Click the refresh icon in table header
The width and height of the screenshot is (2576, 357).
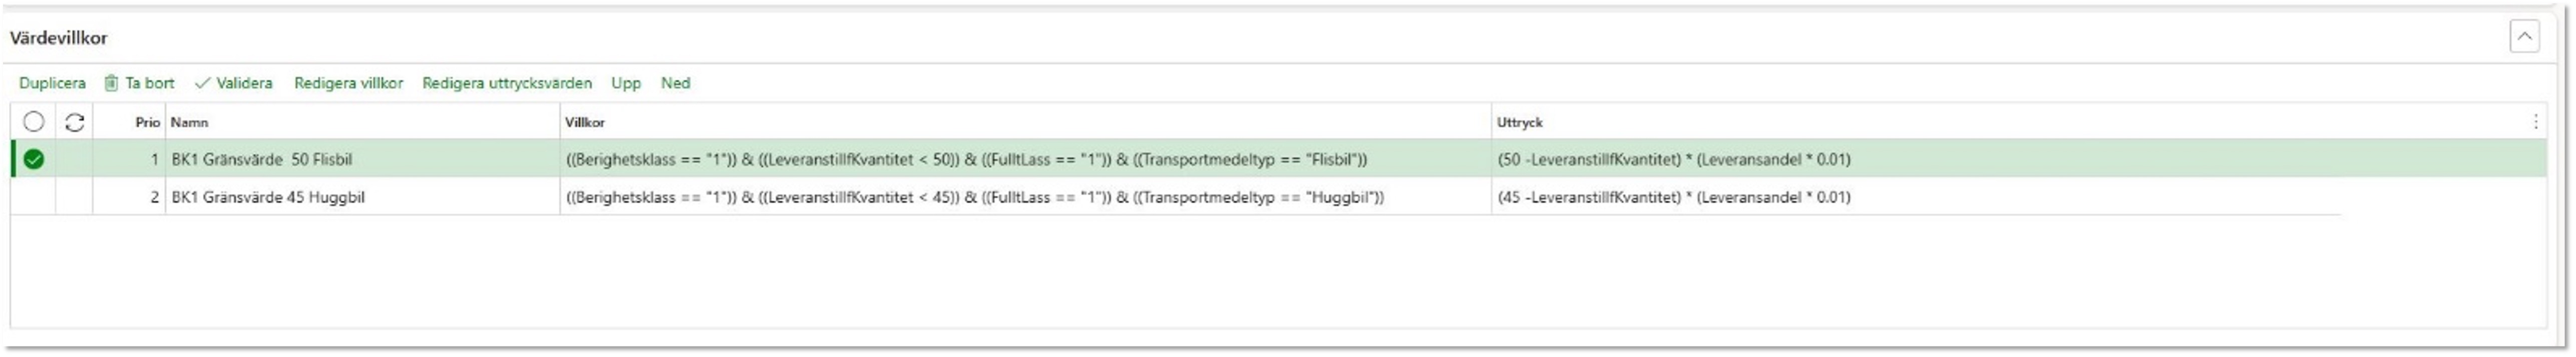74,122
